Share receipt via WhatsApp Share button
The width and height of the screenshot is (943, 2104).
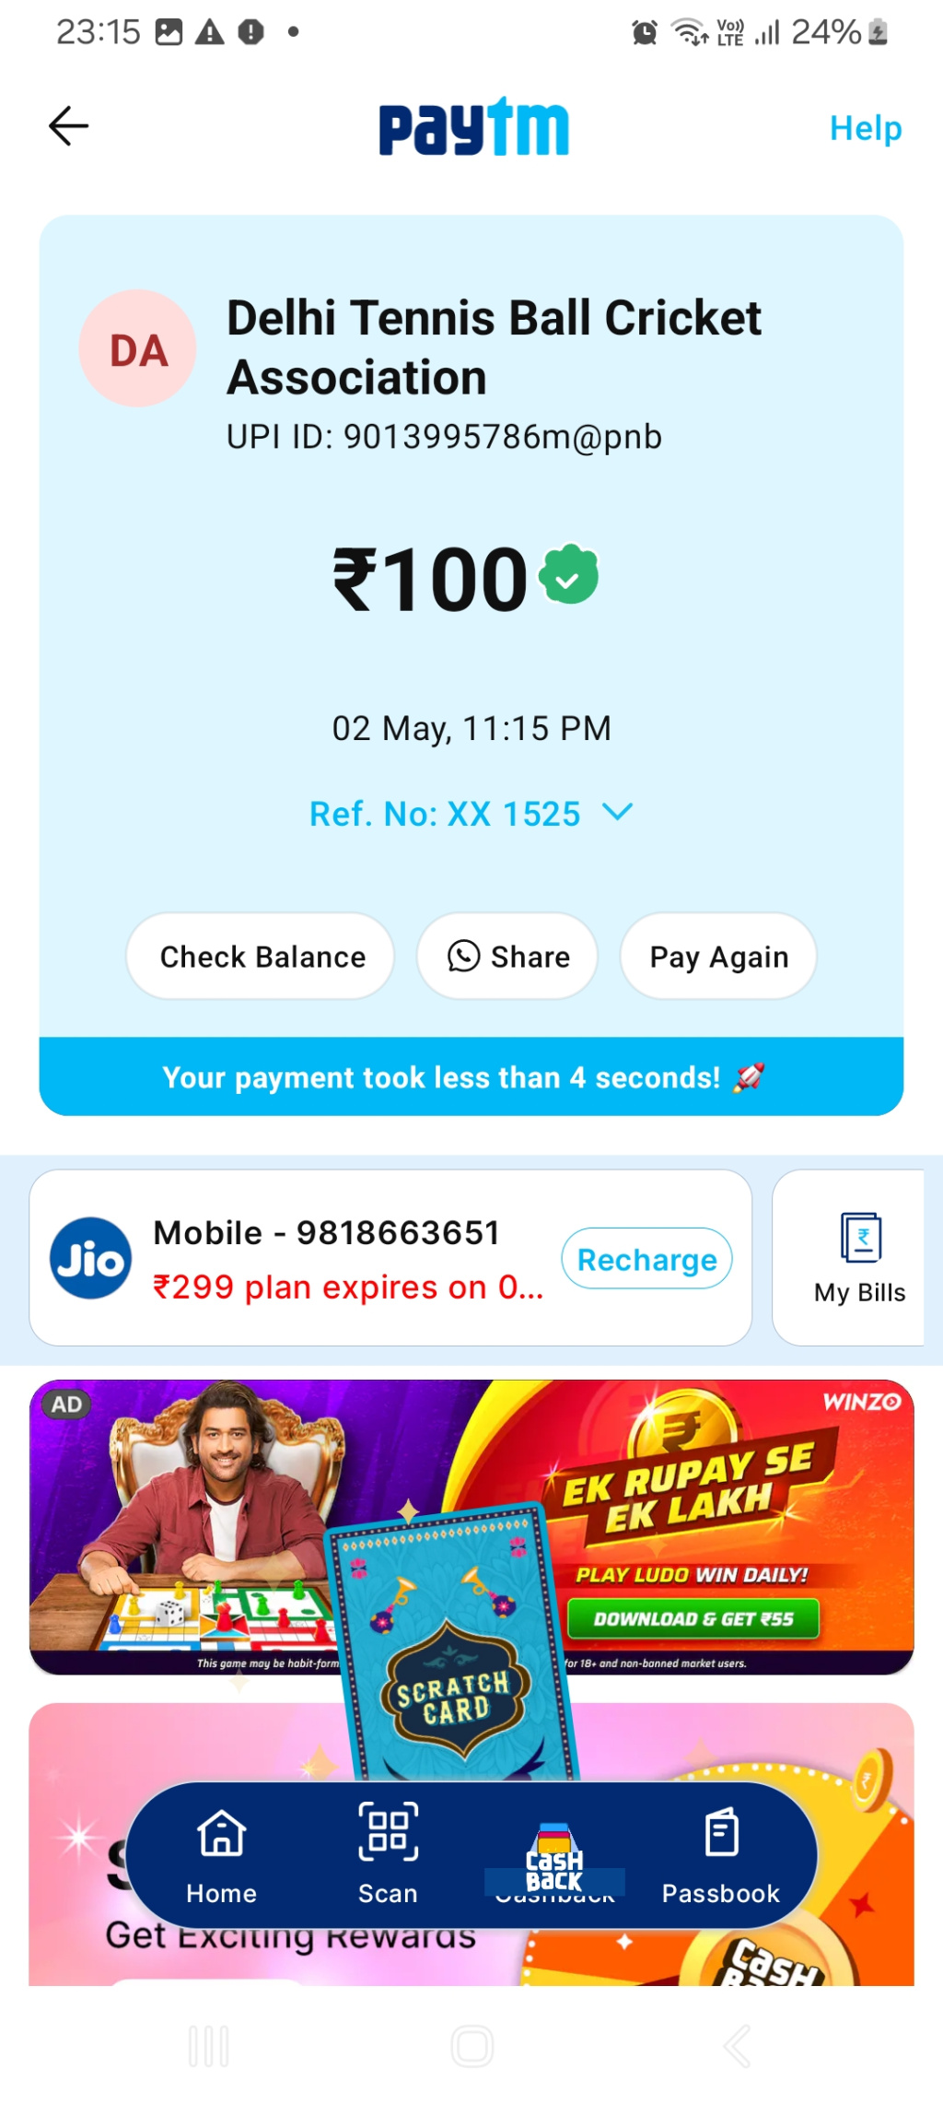(507, 957)
